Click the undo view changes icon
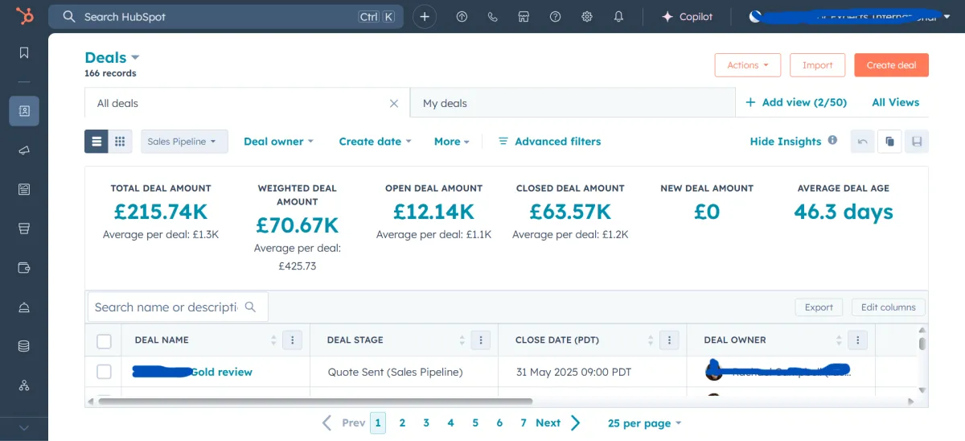Screen dimensions: 965x441 click(x=863, y=142)
